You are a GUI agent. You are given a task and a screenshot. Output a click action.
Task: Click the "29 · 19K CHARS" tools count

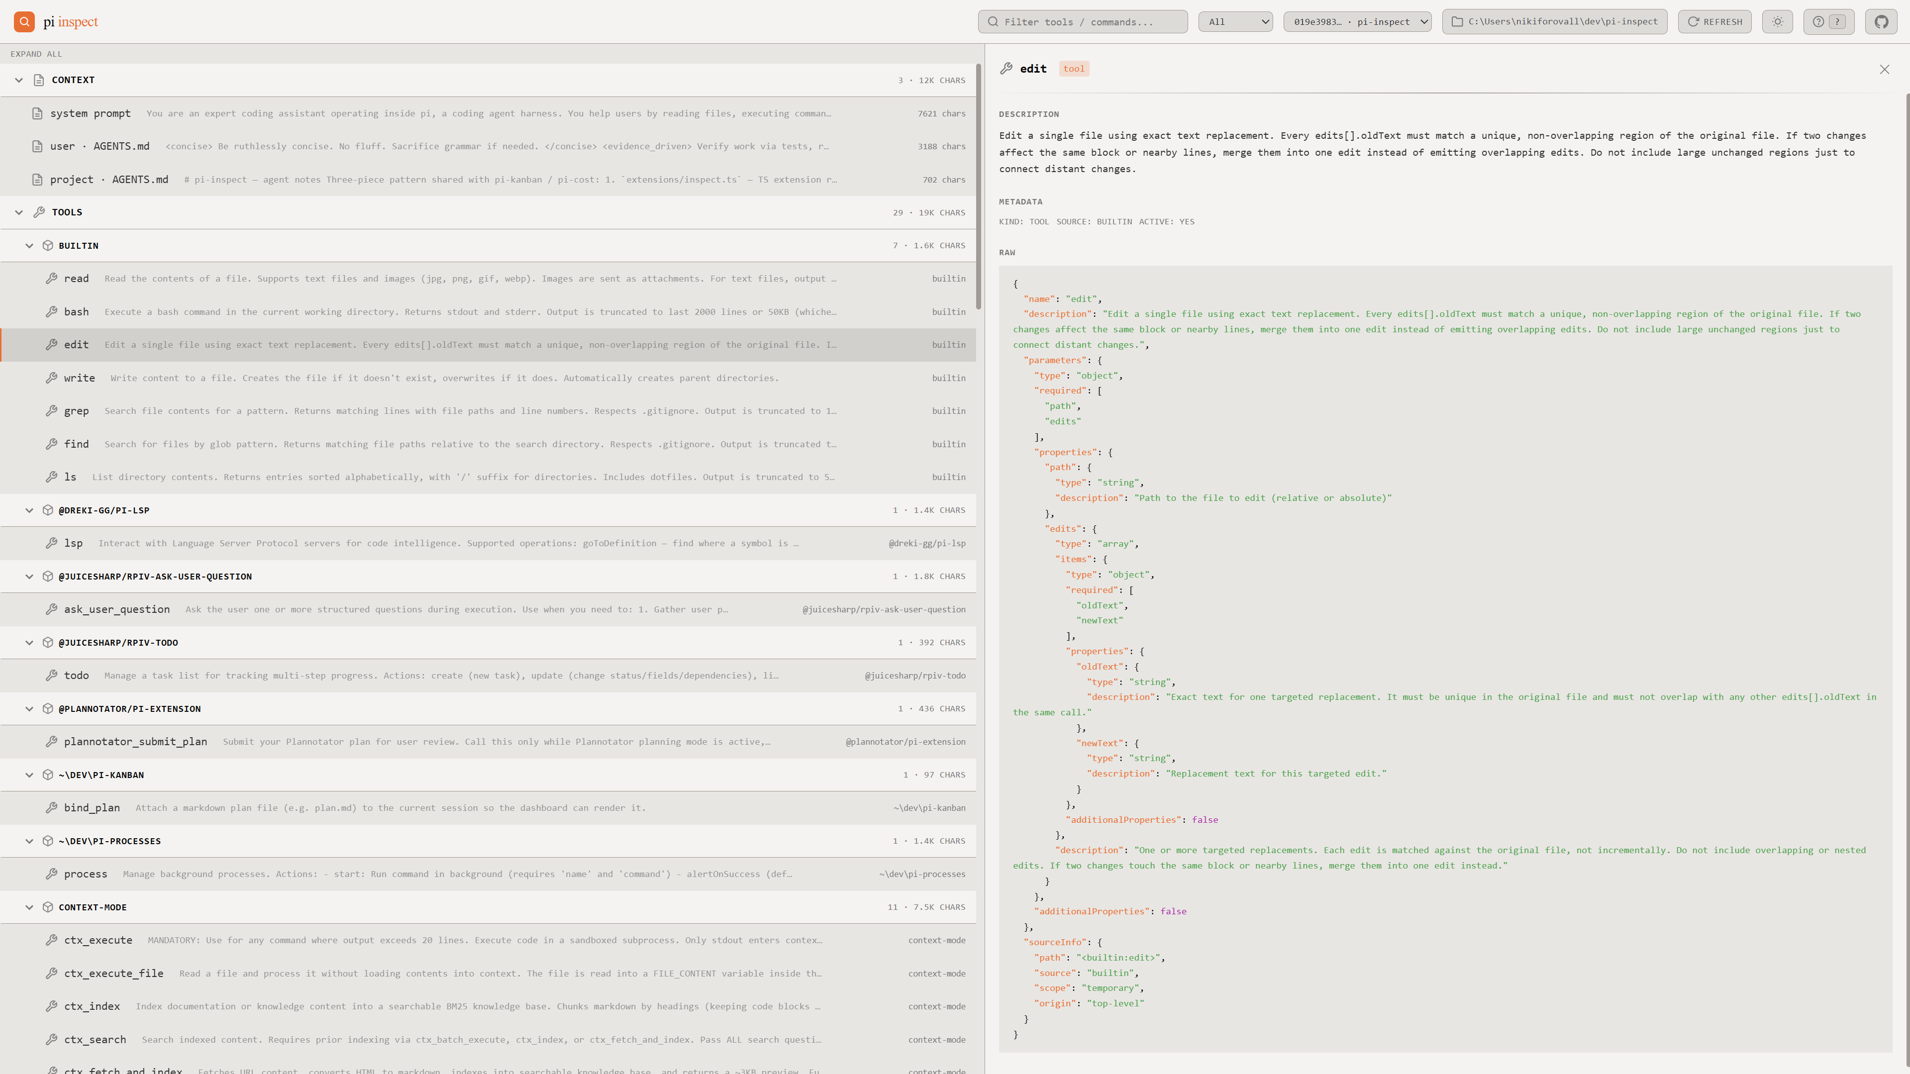click(x=929, y=212)
